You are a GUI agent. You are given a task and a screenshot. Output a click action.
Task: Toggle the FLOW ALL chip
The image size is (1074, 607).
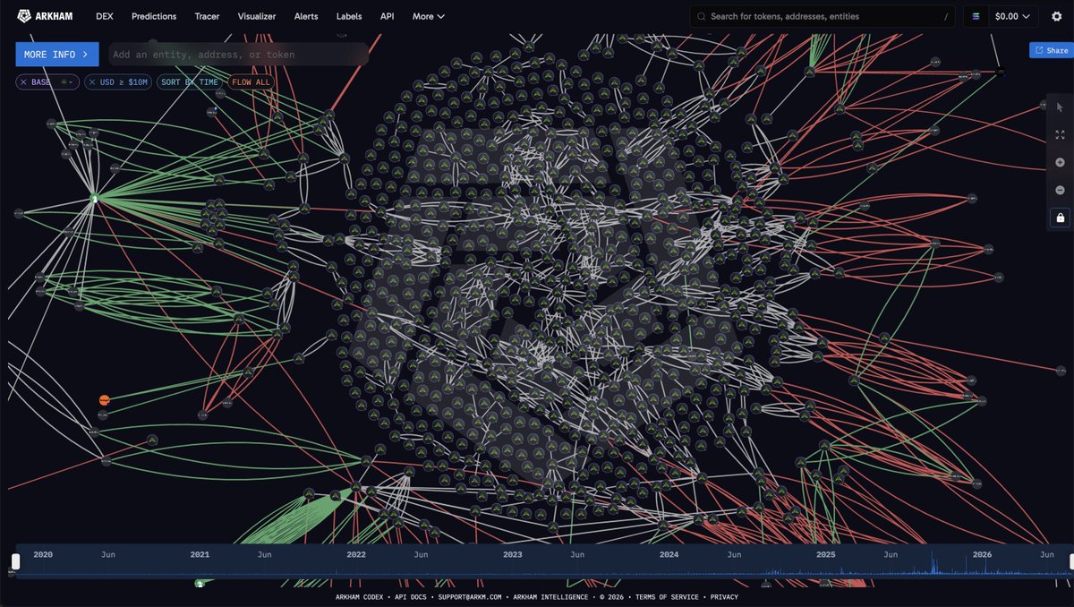point(251,81)
